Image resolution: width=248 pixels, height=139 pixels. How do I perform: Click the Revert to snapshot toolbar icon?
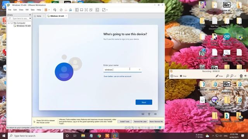coord(66,10)
